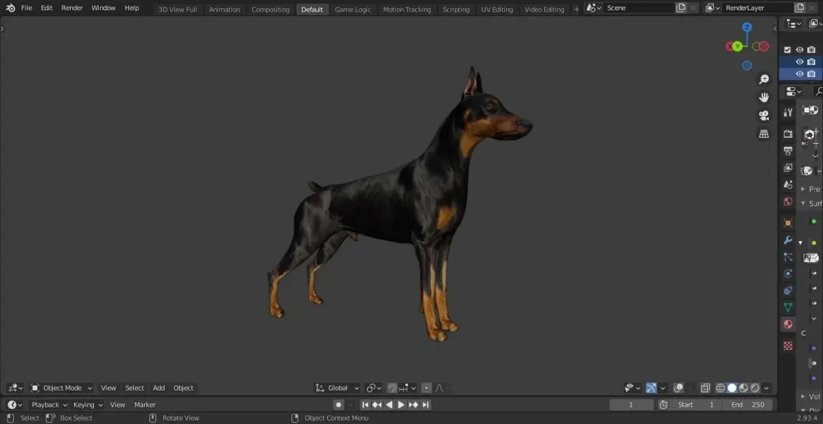Open the Keying dropdown in the timeline
Viewport: 823px width, 424px height.
[x=88, y=405]
